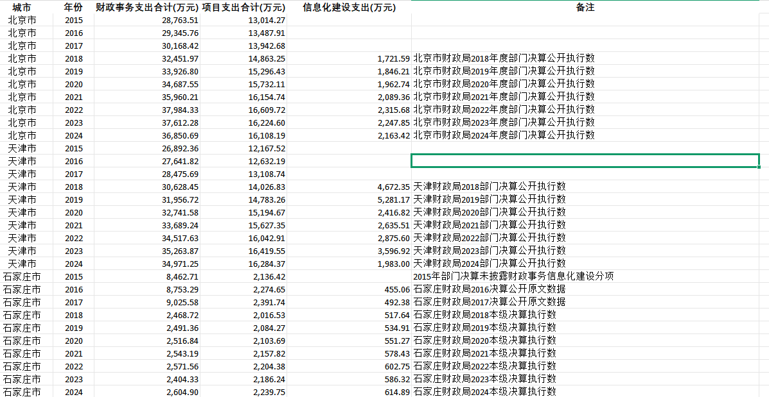Click the value 30,168.42

tap(179, 46)
